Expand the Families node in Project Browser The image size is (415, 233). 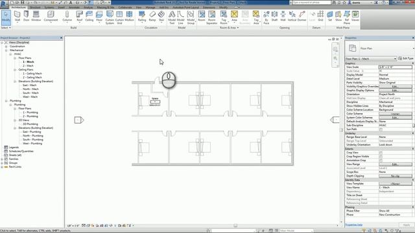2,159
